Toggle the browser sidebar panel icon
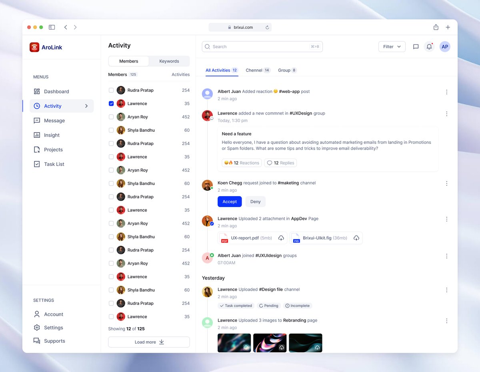 click(52, 27)
